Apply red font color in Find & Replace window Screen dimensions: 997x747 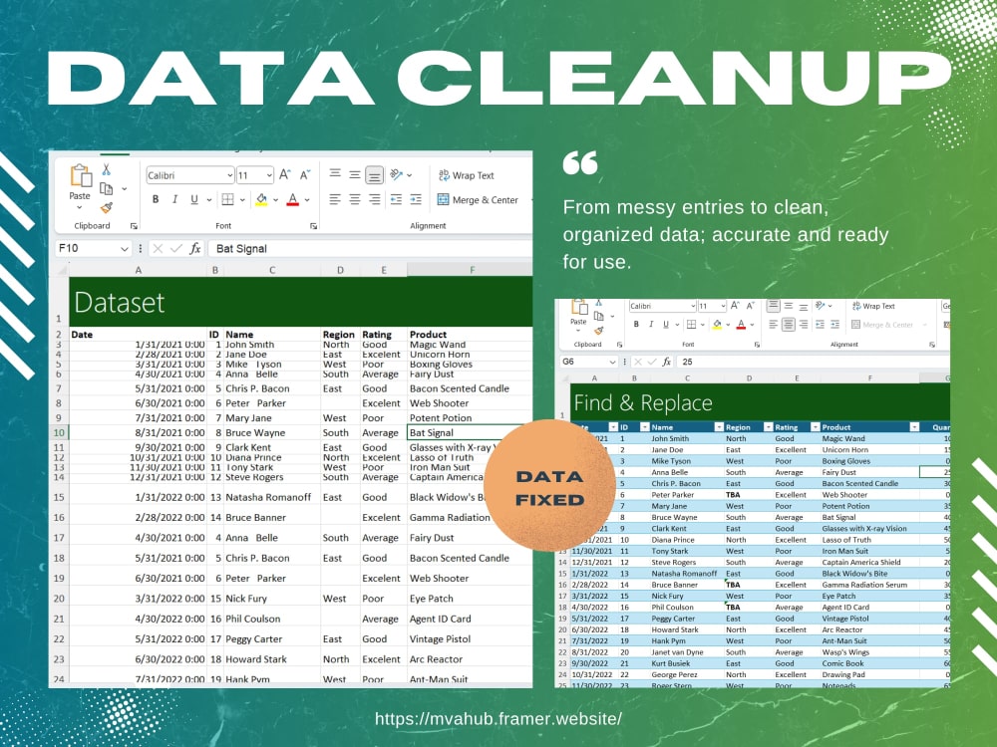[x=742, y=324]
